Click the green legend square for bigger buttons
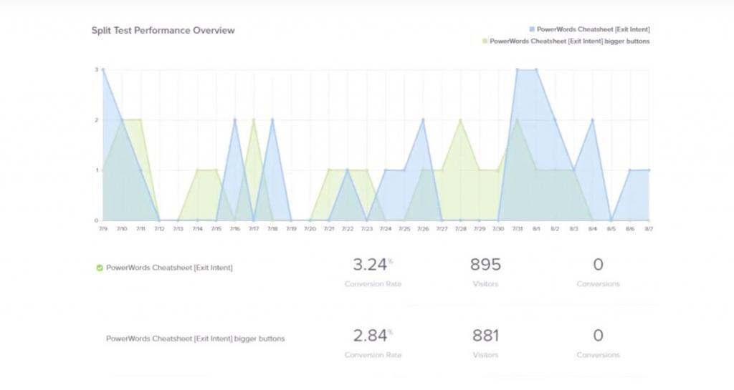Viewport: 734px width, 390px height. tap(485, 42)
